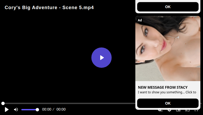Enable picture-in-picture mode icon
The width and height of the screenshot is (203, 115).
(x=178, y=111)
